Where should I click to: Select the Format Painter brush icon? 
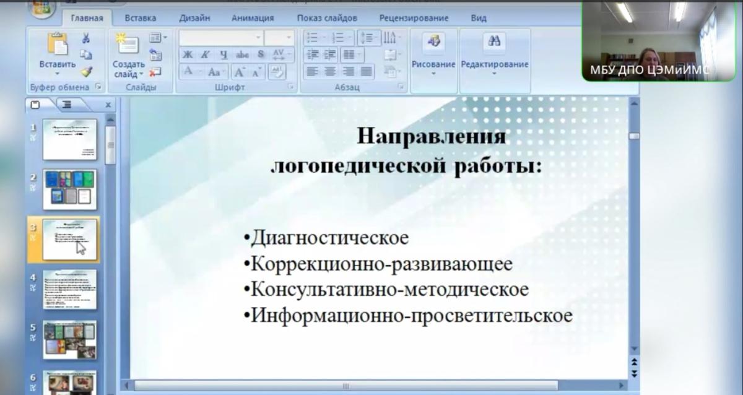click(x=86, y=71)
